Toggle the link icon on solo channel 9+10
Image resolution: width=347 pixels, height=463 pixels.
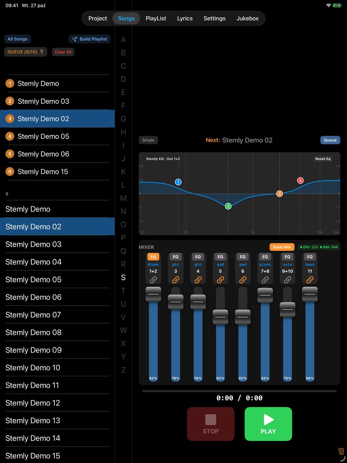[287, 280]
